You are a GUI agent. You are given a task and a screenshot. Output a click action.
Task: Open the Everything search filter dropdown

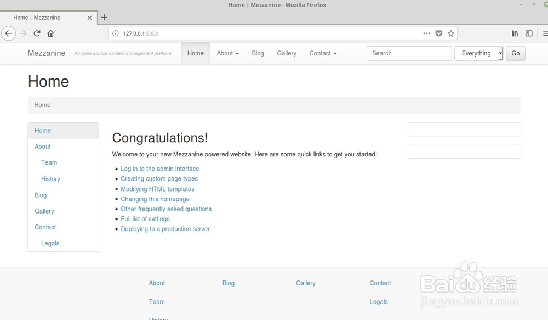click(479, 53)
